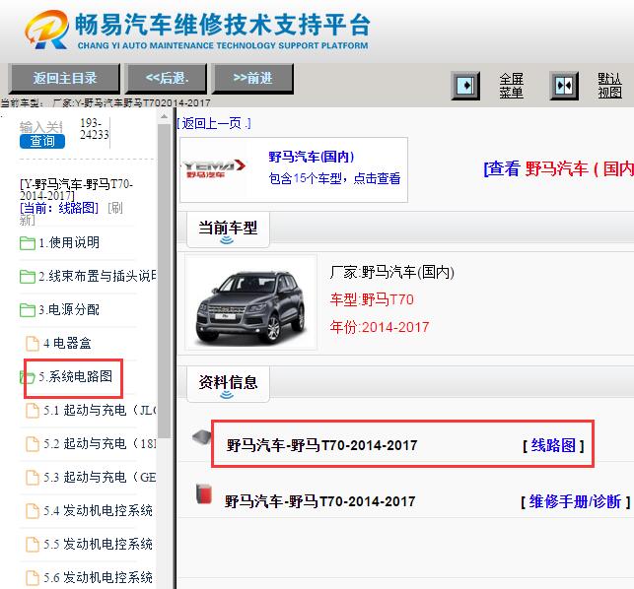Image resolution: width=634 pixels, height=589 pixels.
Task: Click red book icon beside 维修手册 row
Action: coord(204,493)
